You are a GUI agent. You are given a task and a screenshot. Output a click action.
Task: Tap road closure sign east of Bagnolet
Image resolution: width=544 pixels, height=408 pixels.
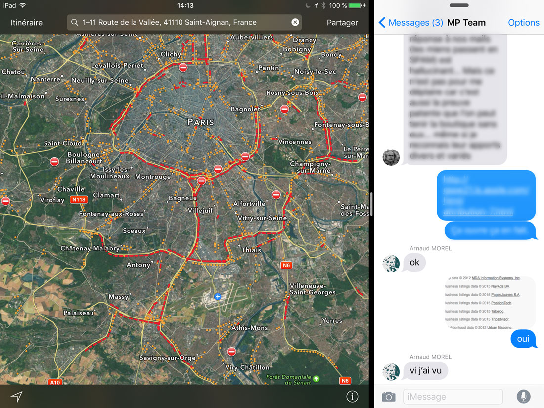pos(284,109)
